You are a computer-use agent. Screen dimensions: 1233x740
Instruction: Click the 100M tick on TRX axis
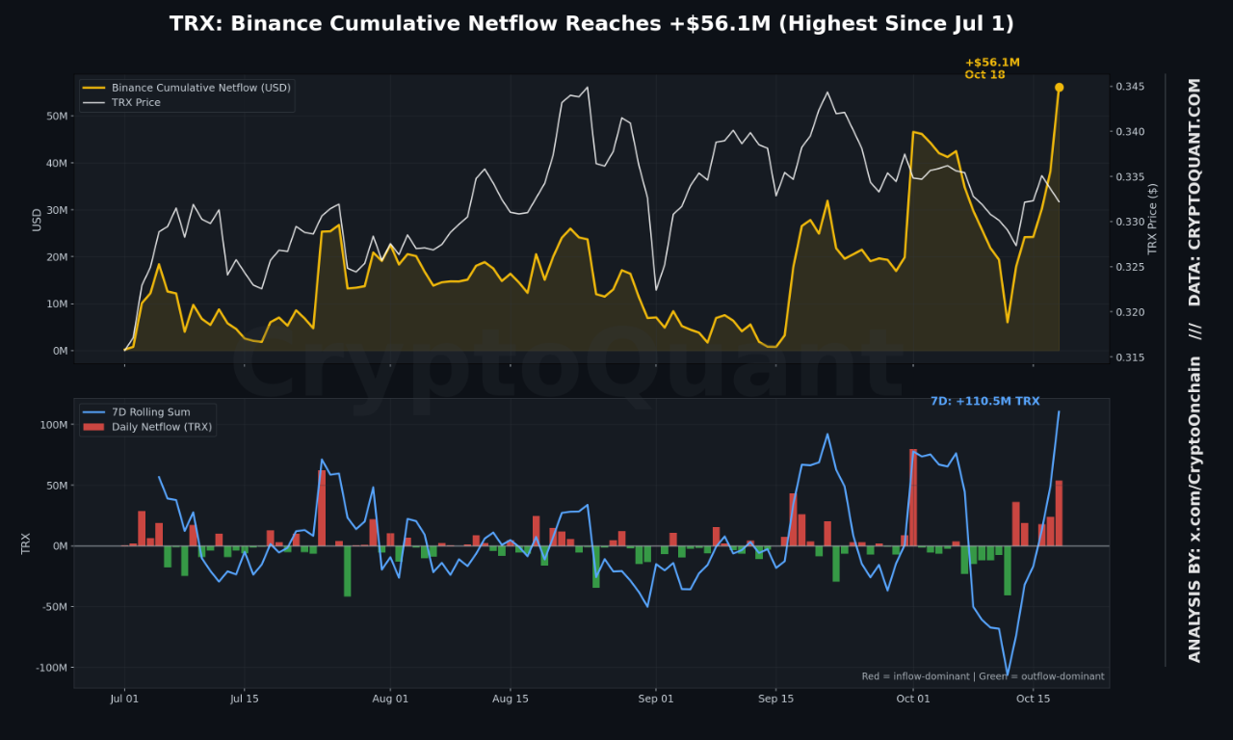pyautogui.click(x=53, y=425)
